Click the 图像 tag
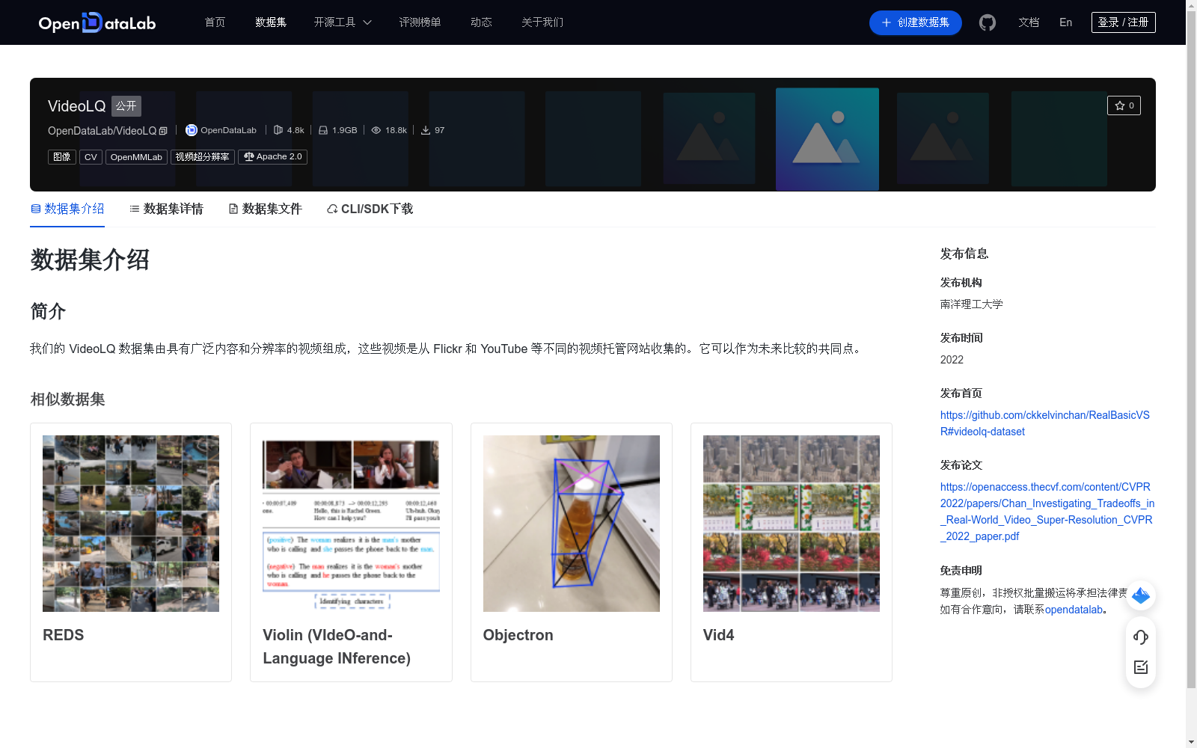This screenshot has width=1197, height=748. [x=62, y=157]
